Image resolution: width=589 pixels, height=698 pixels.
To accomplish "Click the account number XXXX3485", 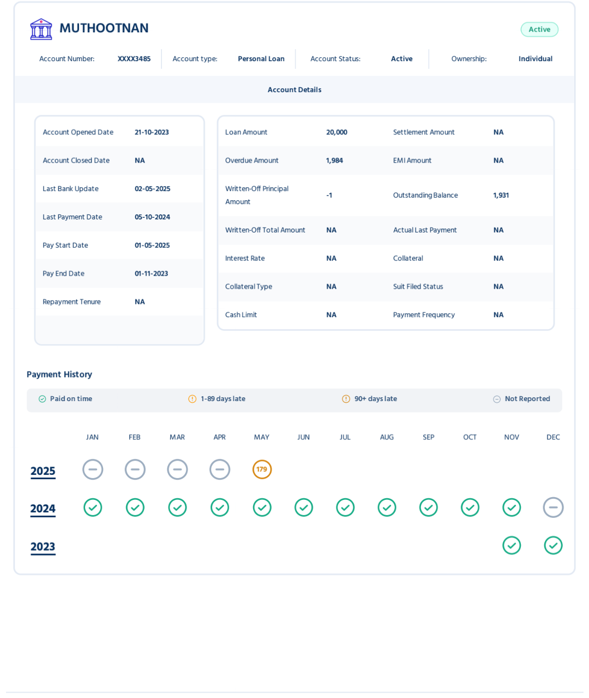I will (x=134, y=59).
